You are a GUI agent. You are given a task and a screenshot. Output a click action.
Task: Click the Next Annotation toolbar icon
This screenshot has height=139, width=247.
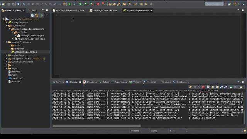click(130, 4)
